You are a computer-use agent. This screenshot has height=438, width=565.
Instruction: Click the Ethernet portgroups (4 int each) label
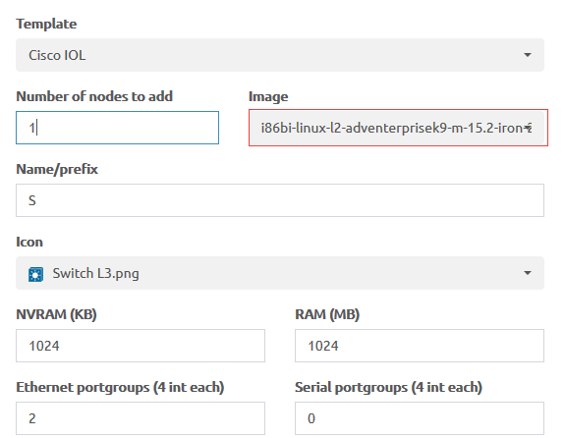pos(120,387)
